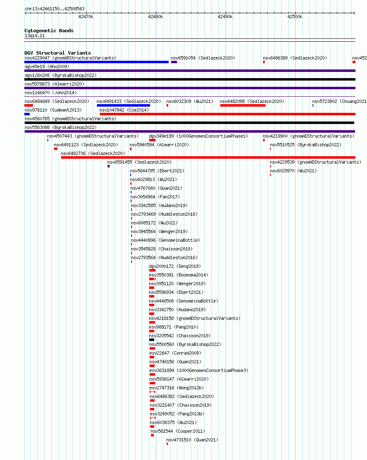Click nsv3945564 (Wenger2019) label

point(159,231)
